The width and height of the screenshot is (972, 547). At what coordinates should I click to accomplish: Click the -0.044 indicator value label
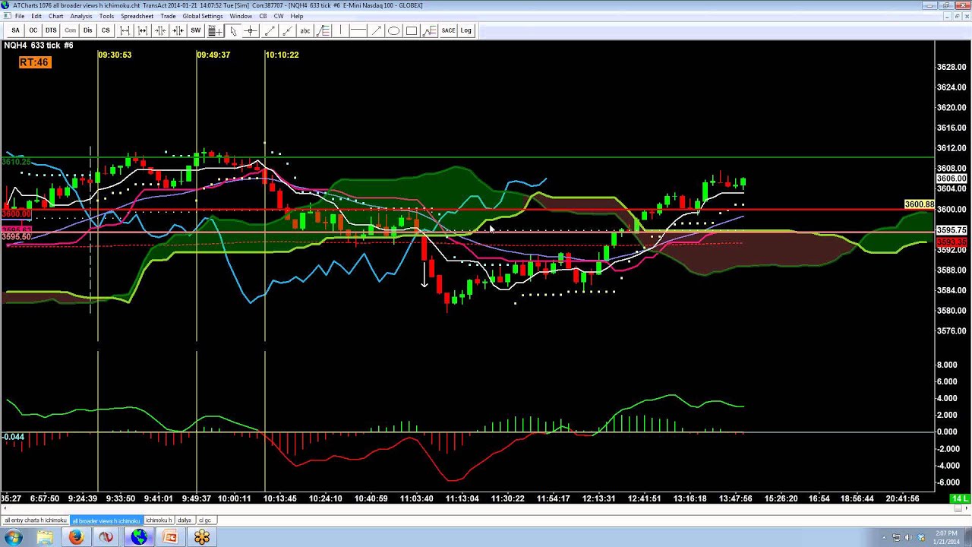pyautogui.click(x=13, y=437)
